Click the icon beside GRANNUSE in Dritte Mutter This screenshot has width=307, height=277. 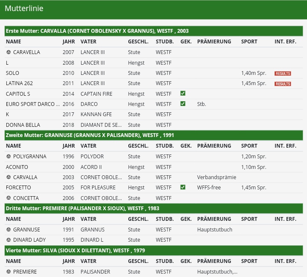click(9, 230)
